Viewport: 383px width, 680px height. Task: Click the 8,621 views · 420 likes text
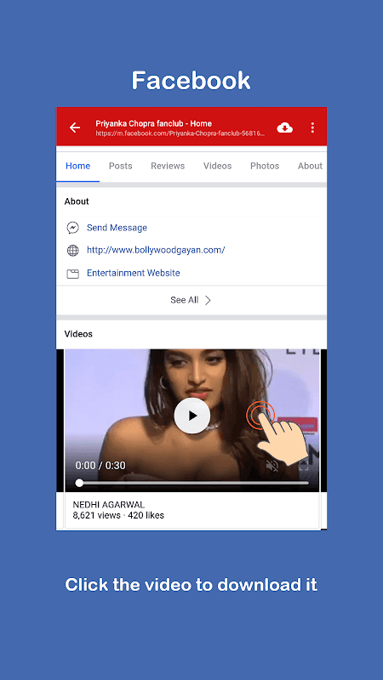(118, 516)
